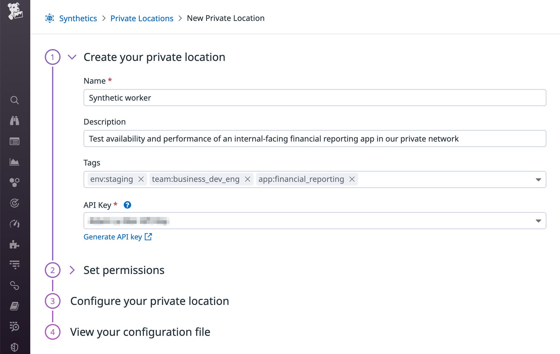560x354 pixels.
Task: Open Watchdog via the binoculars icon
Action: click(15, 121)
